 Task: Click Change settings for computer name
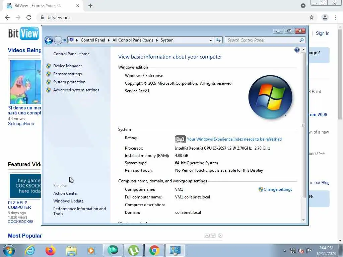coord(278,189)
